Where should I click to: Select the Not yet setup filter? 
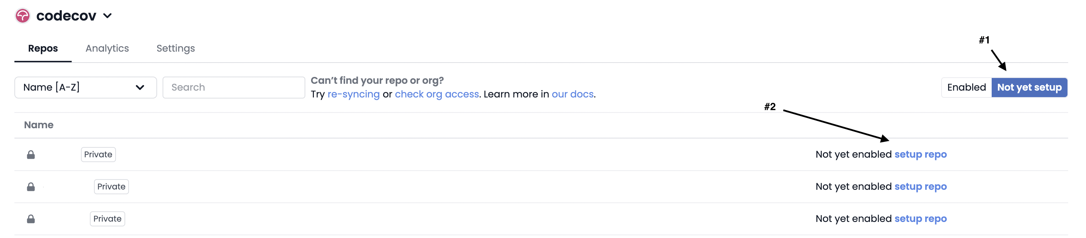click(1029, 88)
